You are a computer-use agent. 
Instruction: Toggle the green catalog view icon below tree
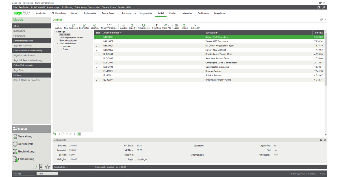(79, 134)
